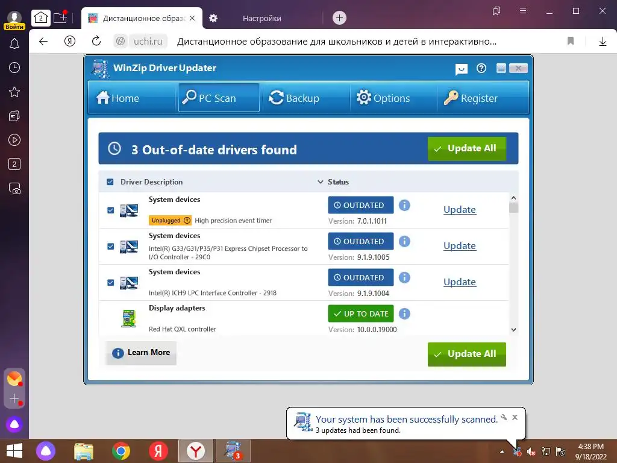Screen dimensions: 617x463
Task: Close the scan notification balloon
Action: click(x=515, y=417)
